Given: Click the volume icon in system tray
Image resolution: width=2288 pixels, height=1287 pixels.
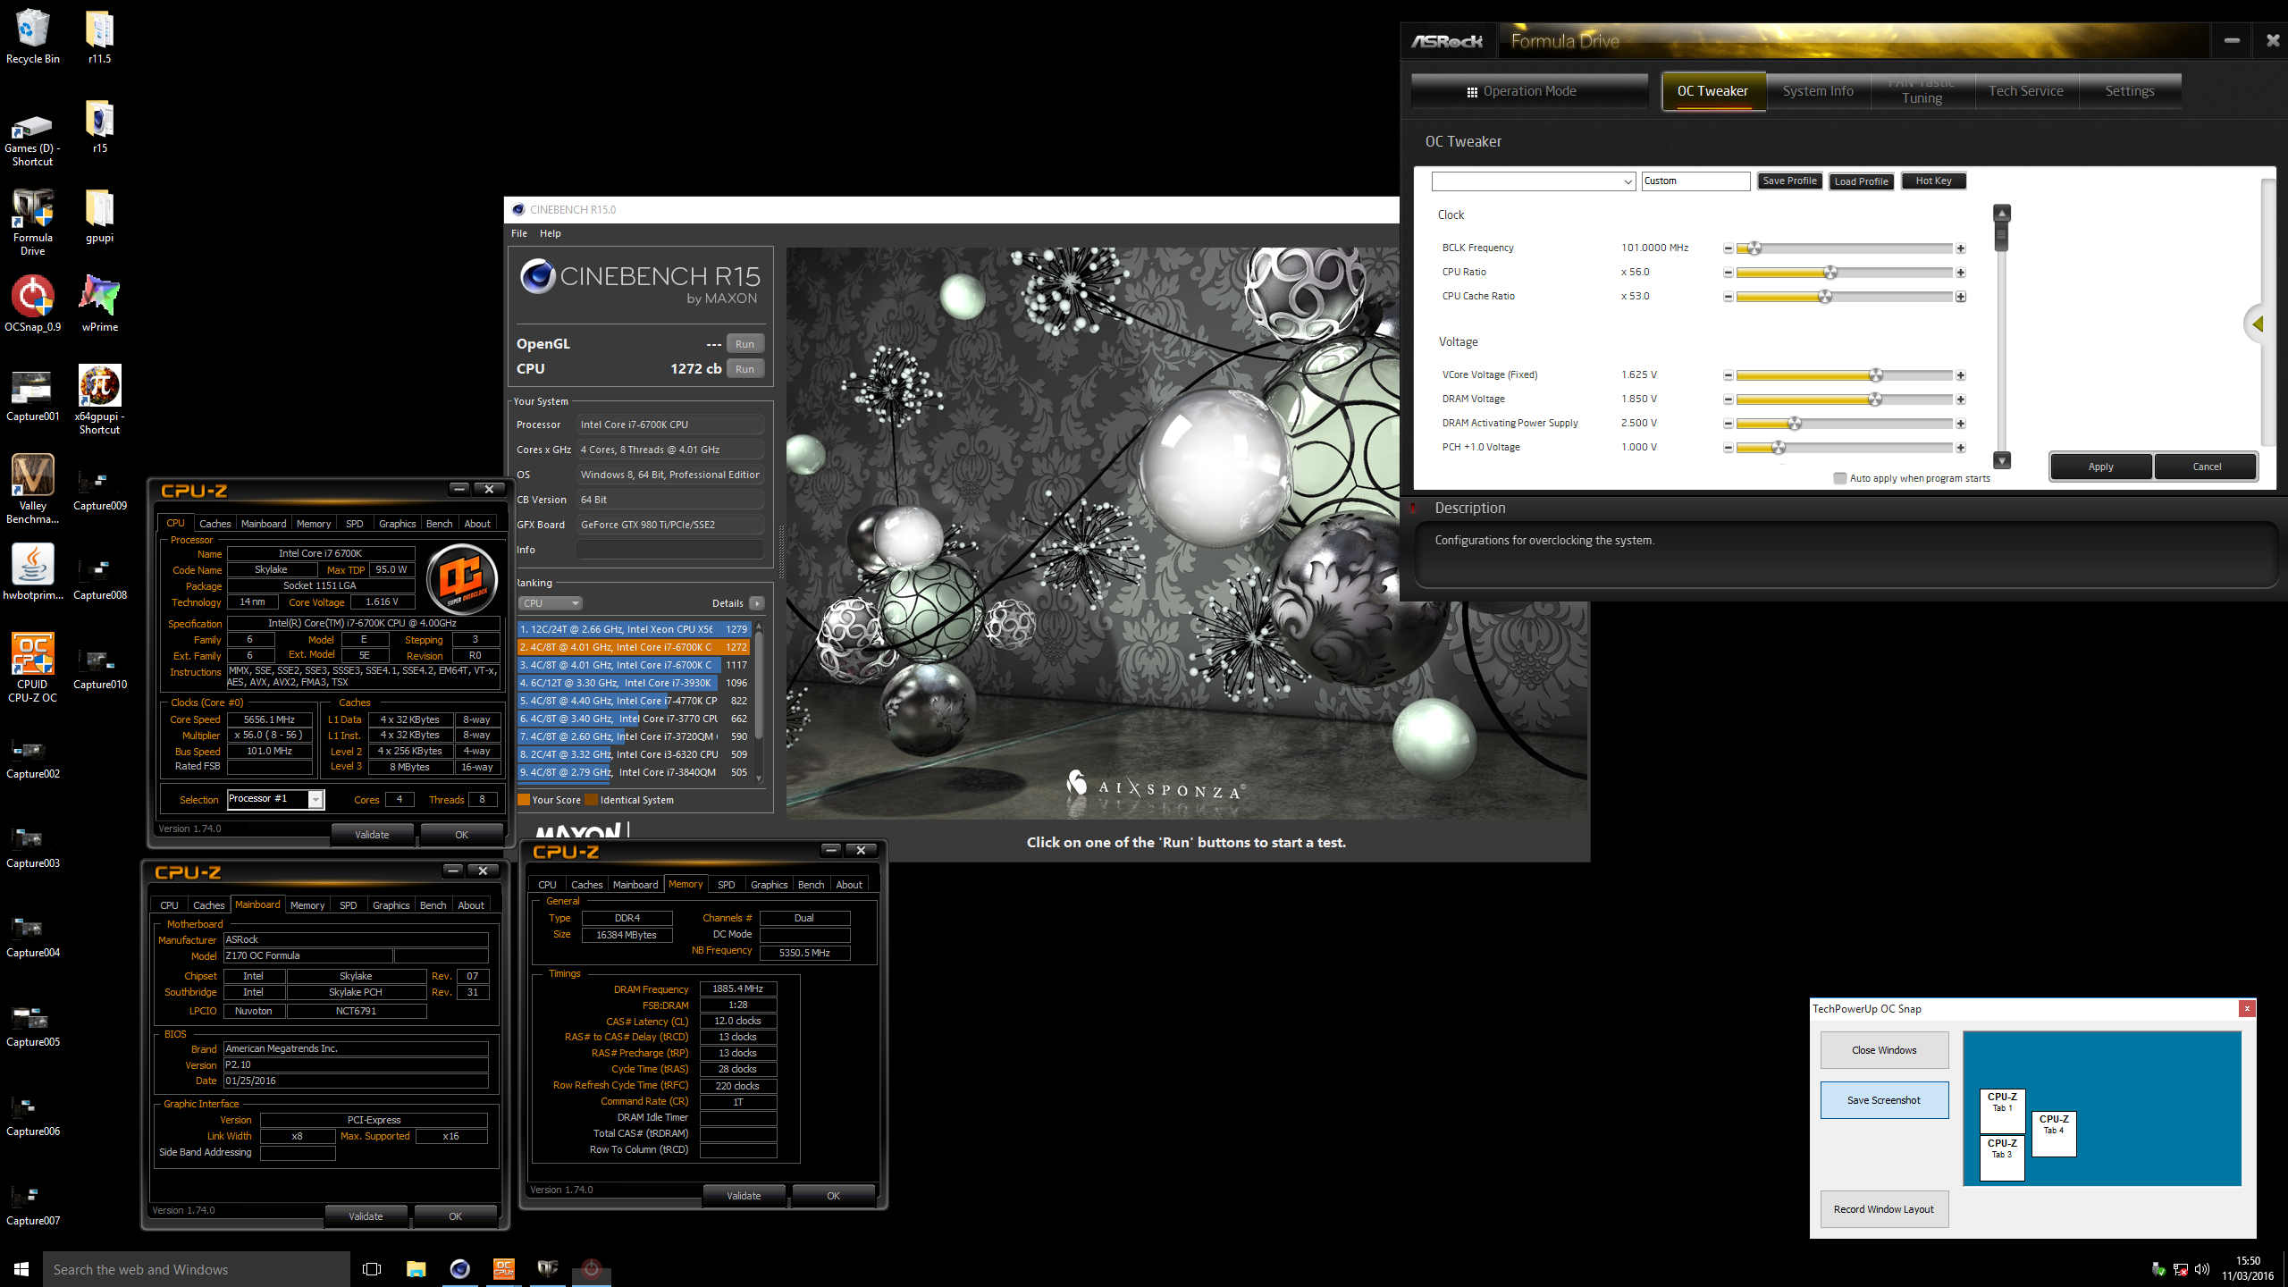Looking at the screenshot, I should 2201,1269.
